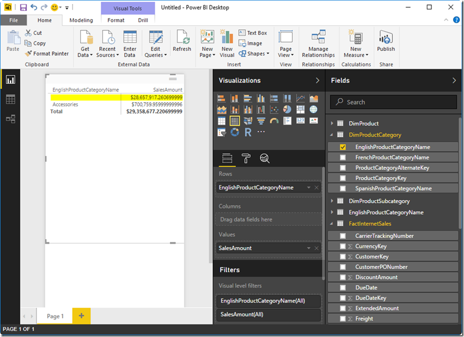Expand the DimProductSubcategory table

[332, 201]
